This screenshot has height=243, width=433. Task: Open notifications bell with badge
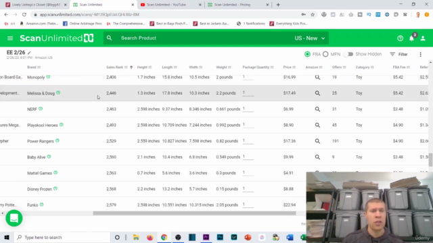[412, 38]
